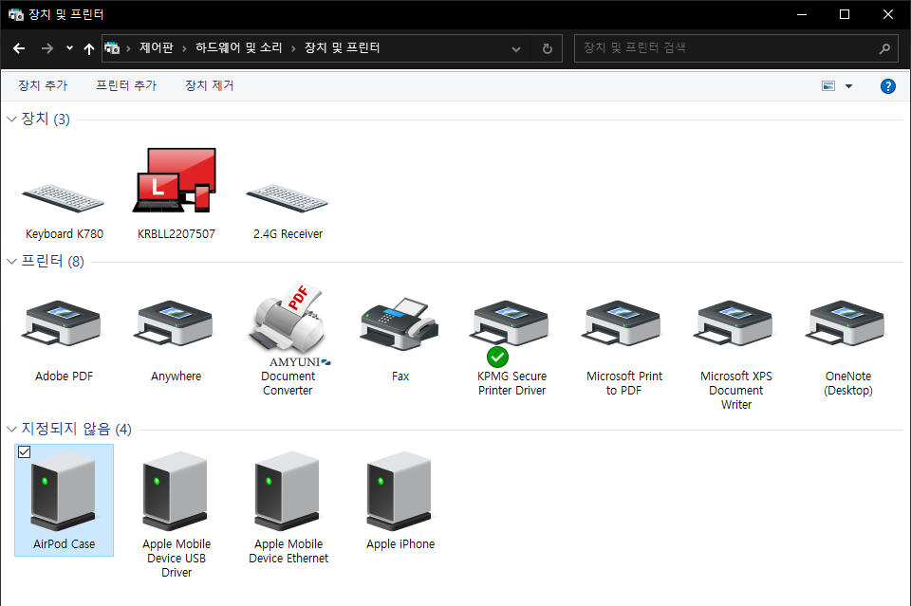Viewport: 911px width, 606px height.
Task: Select the Fax machine icon
Action: point(400,324)
